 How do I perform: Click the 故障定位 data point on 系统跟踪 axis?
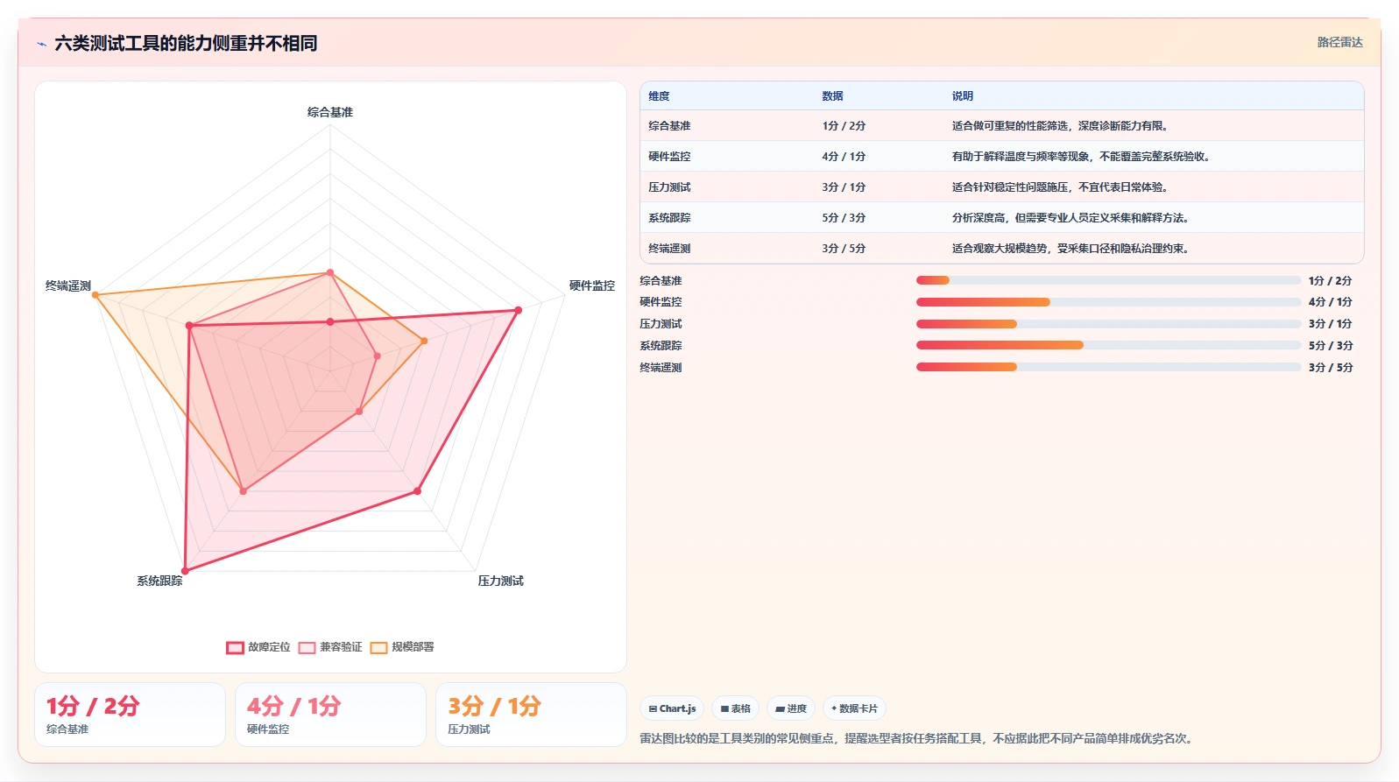pos(185,571)
